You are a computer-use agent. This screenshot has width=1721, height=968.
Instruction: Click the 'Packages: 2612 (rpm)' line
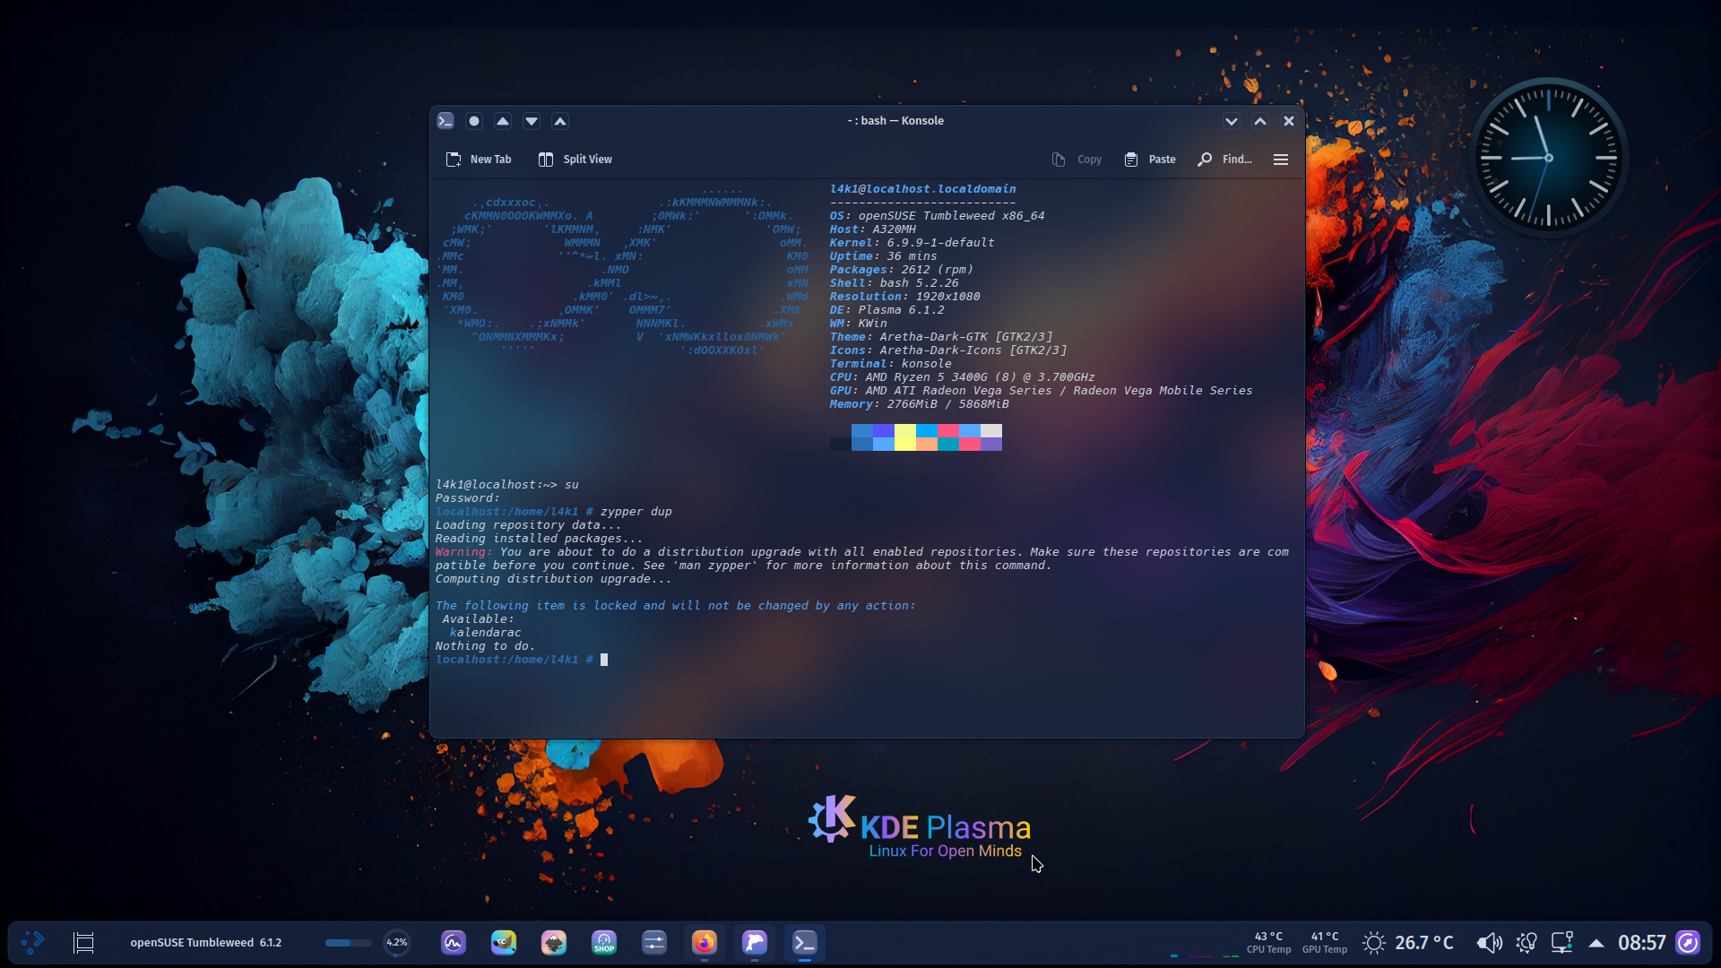click(901, 270)
